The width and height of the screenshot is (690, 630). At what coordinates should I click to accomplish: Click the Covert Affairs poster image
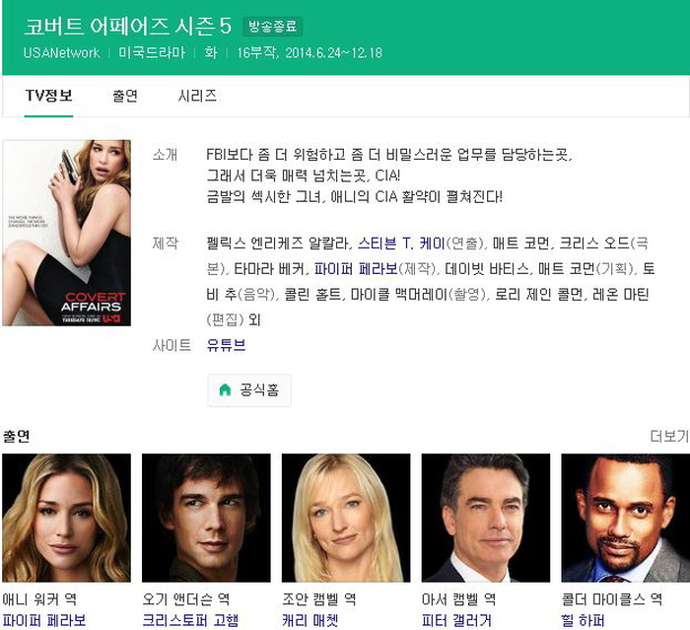[67, 233]
